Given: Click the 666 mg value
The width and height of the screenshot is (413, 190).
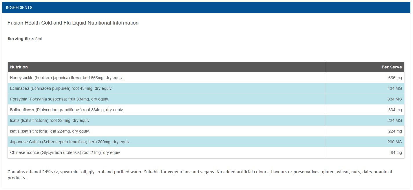Looking at the screenshot, I should point(395,78).
